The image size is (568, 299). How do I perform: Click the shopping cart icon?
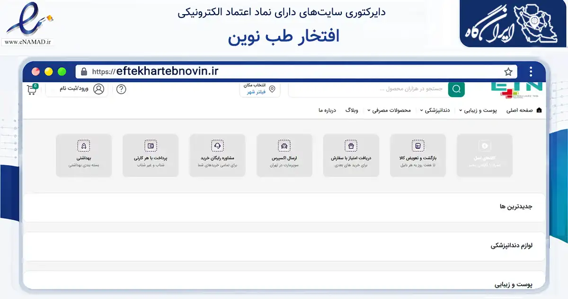coord(32,89)
